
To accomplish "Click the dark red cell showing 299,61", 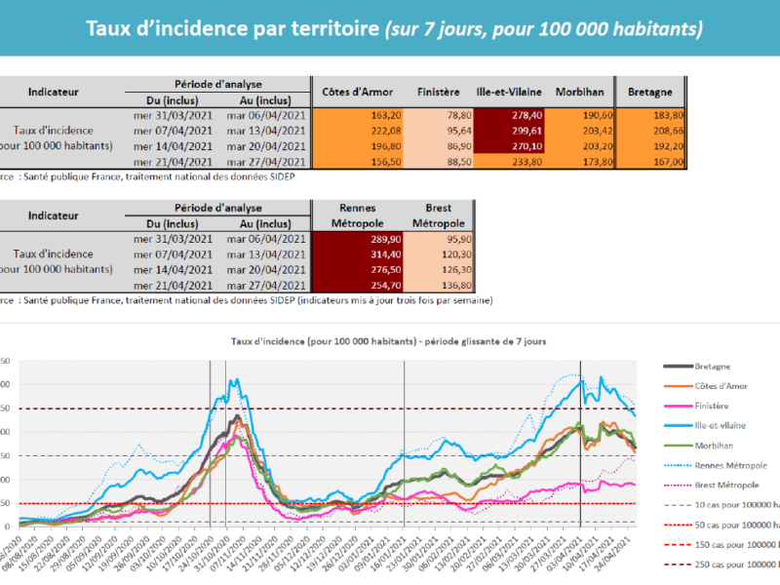I will coord(512,130).
